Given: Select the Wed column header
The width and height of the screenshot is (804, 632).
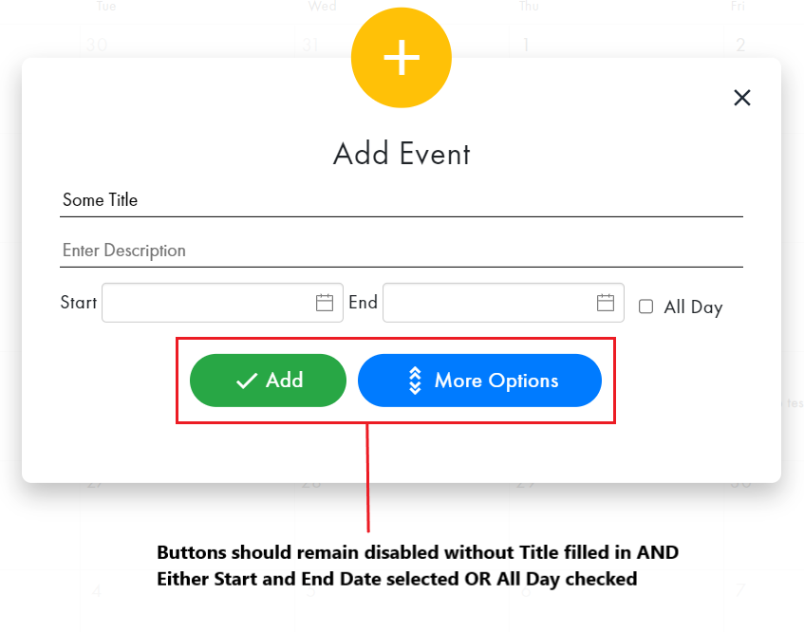Looking at the screenshot, I should (x=322, y=7).
